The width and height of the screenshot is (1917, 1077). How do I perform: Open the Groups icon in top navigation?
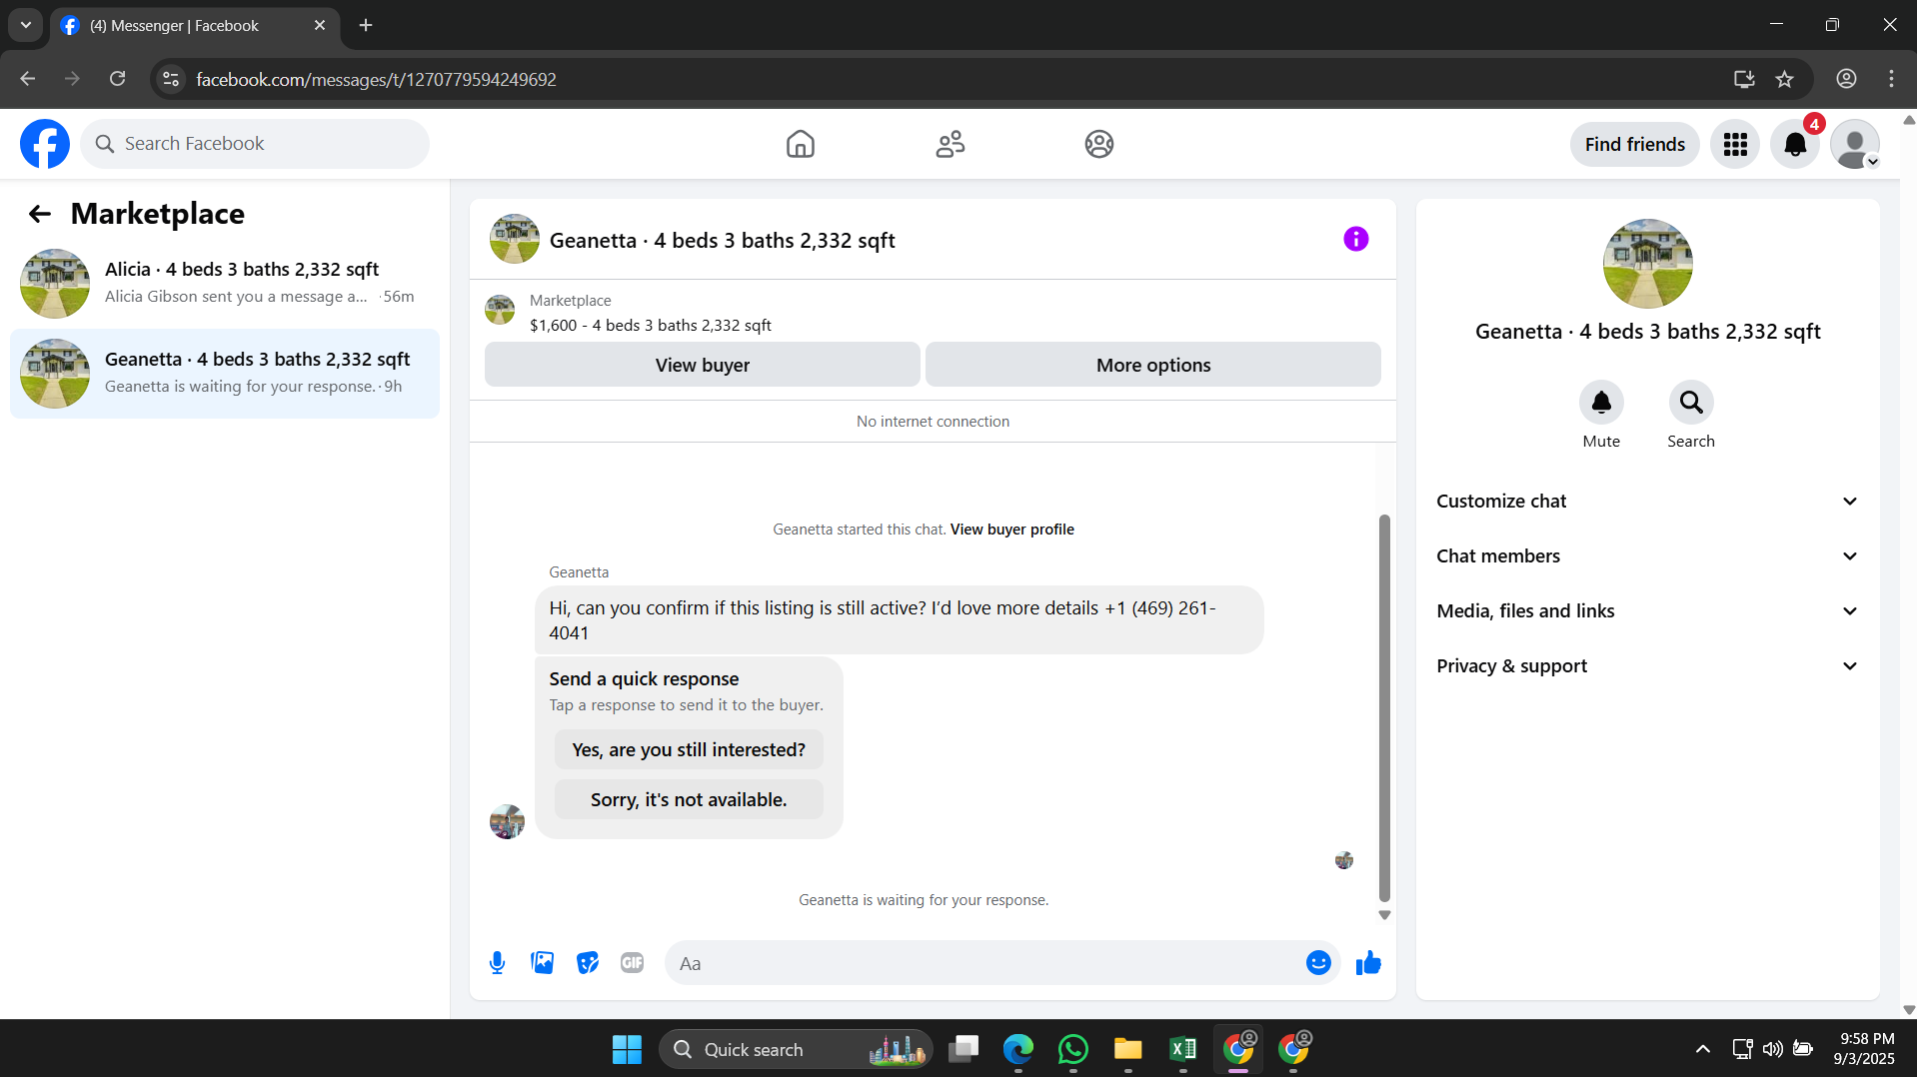[1099, 144]
